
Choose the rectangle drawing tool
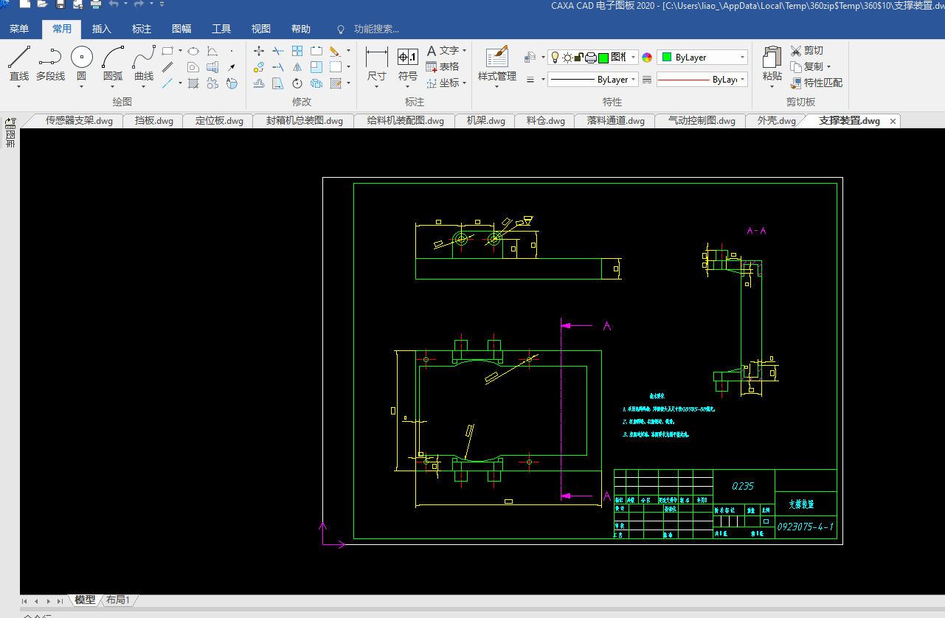click(167, 51)
